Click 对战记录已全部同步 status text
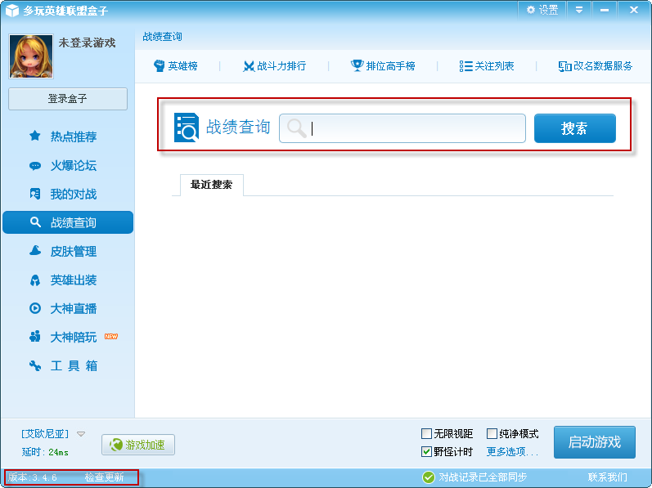Image resolution: width=652 pixels, height=488 pixels. pos(483,477)
